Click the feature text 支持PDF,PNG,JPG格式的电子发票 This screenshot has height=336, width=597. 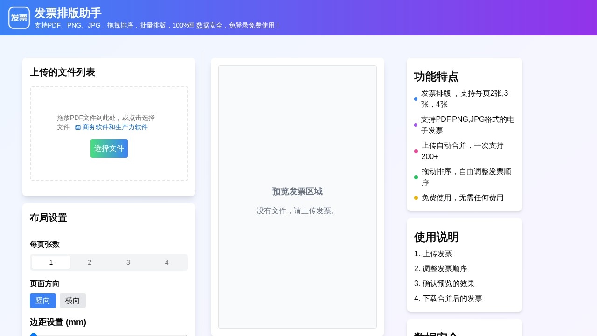467,125
